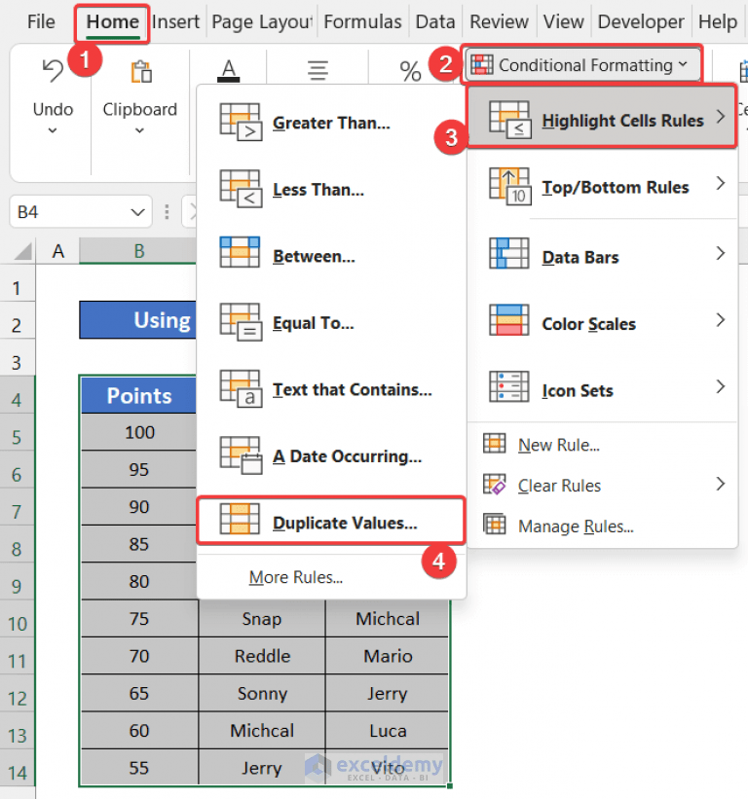This screenshot has width=748, height=799.
Task: Choose A Date Occurring... rule
Action: (331, 456)
